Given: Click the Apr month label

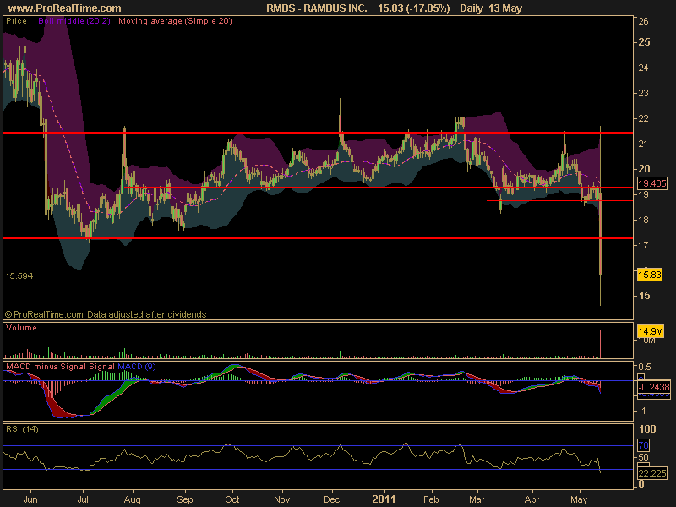Looking at the screenshot, I should pyautogui.click(x=532, y=499).
